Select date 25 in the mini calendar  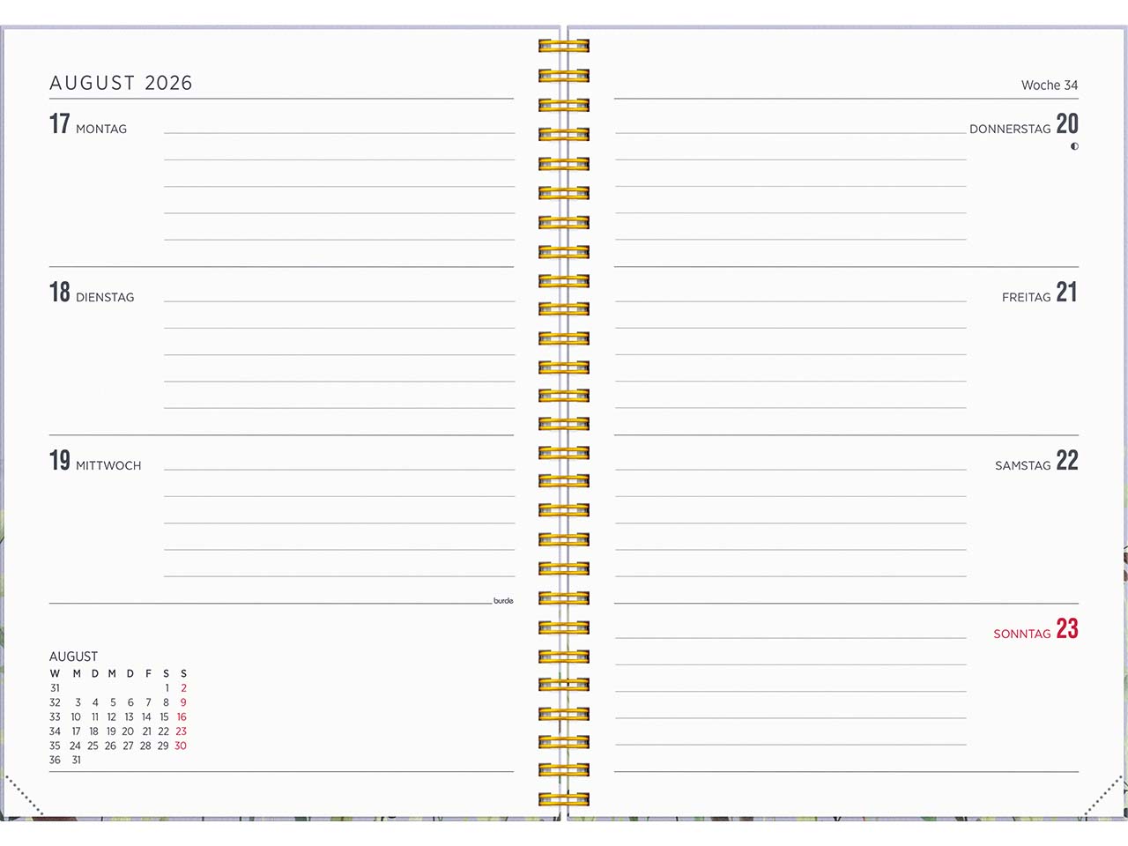point(93,746)
